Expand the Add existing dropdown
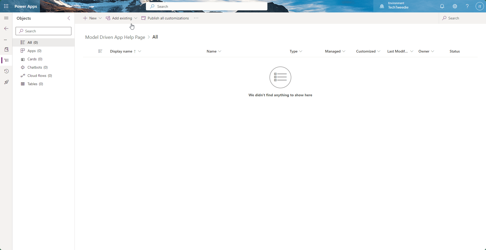Screen dimensions: 486x250 point(136,18)
